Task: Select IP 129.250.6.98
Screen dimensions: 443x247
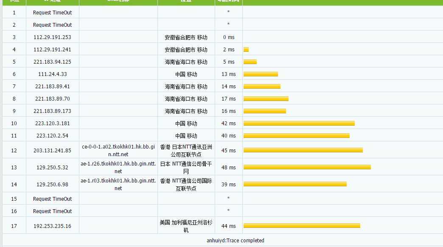Action: (52, 185)
